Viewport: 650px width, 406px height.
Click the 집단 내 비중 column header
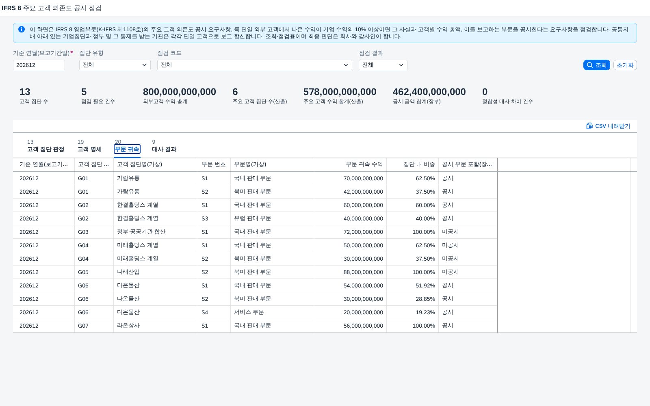coord(413,164)
